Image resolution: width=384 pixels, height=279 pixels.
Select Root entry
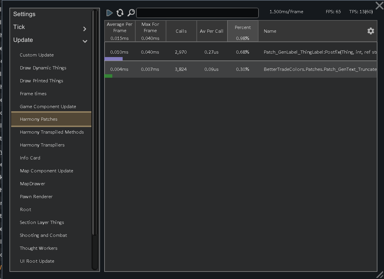tap(26, 210)
